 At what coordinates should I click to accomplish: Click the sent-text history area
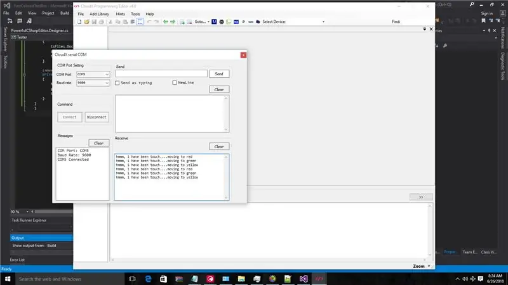coord(171,113)
